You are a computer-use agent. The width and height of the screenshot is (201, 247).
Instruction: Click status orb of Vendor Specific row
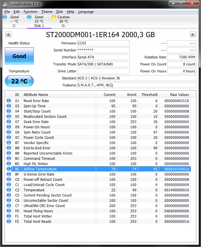pos(9,143)
